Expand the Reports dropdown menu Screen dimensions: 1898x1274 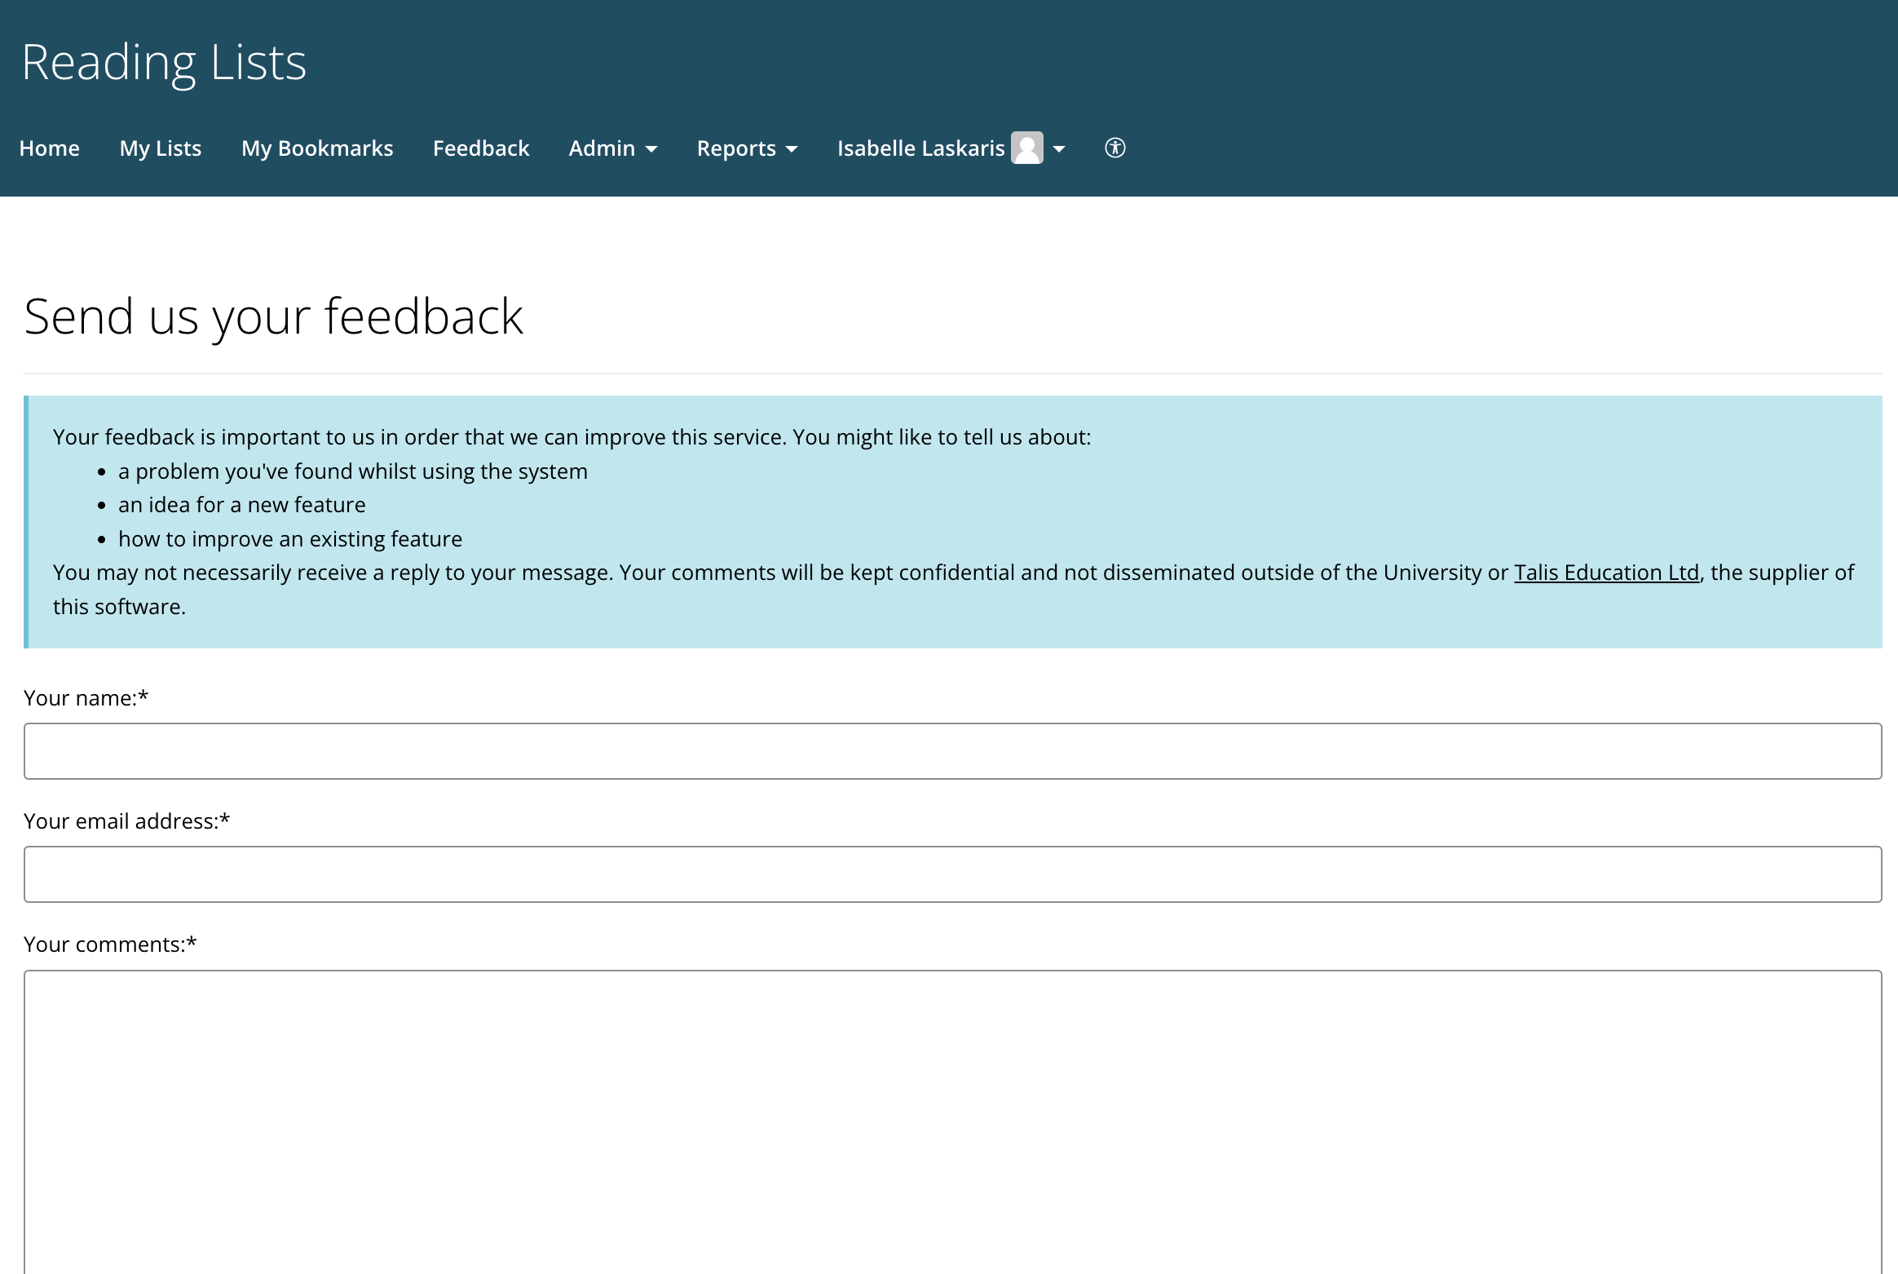tap(747, 148)
